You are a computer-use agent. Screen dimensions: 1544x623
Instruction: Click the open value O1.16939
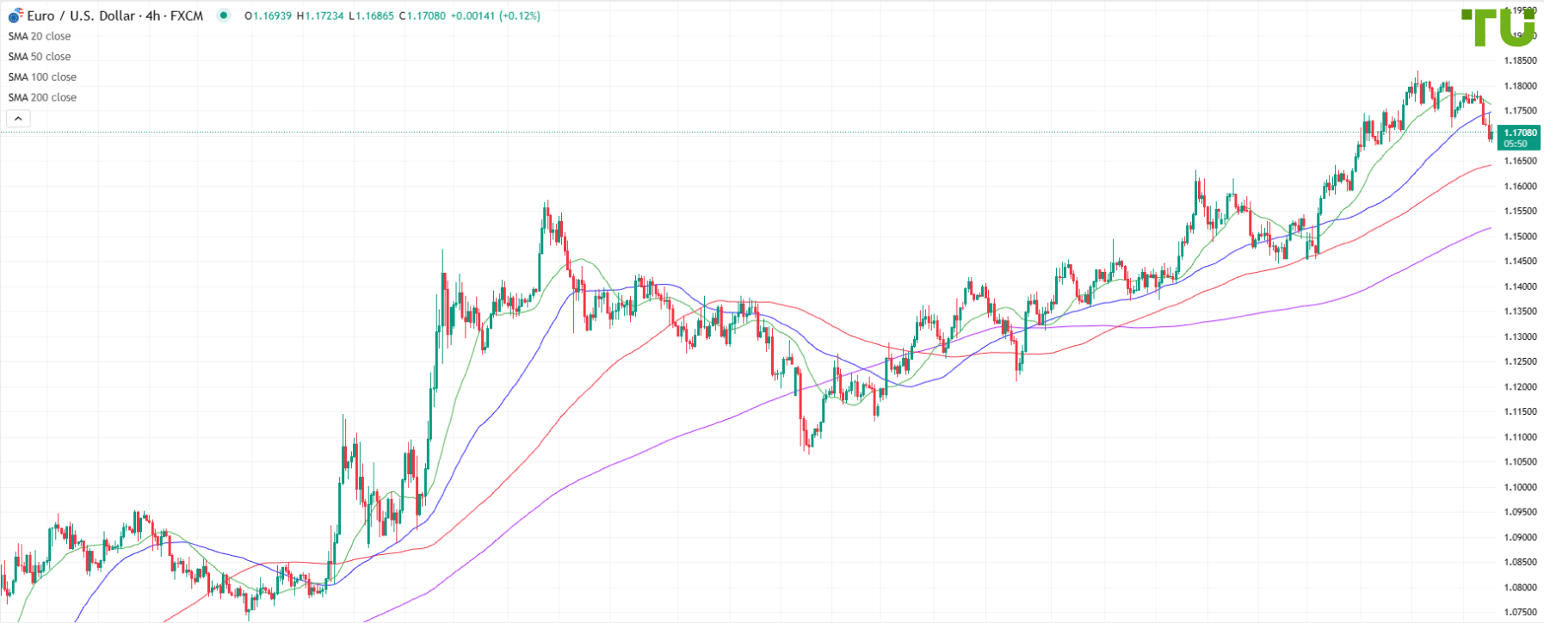(269, 15)
